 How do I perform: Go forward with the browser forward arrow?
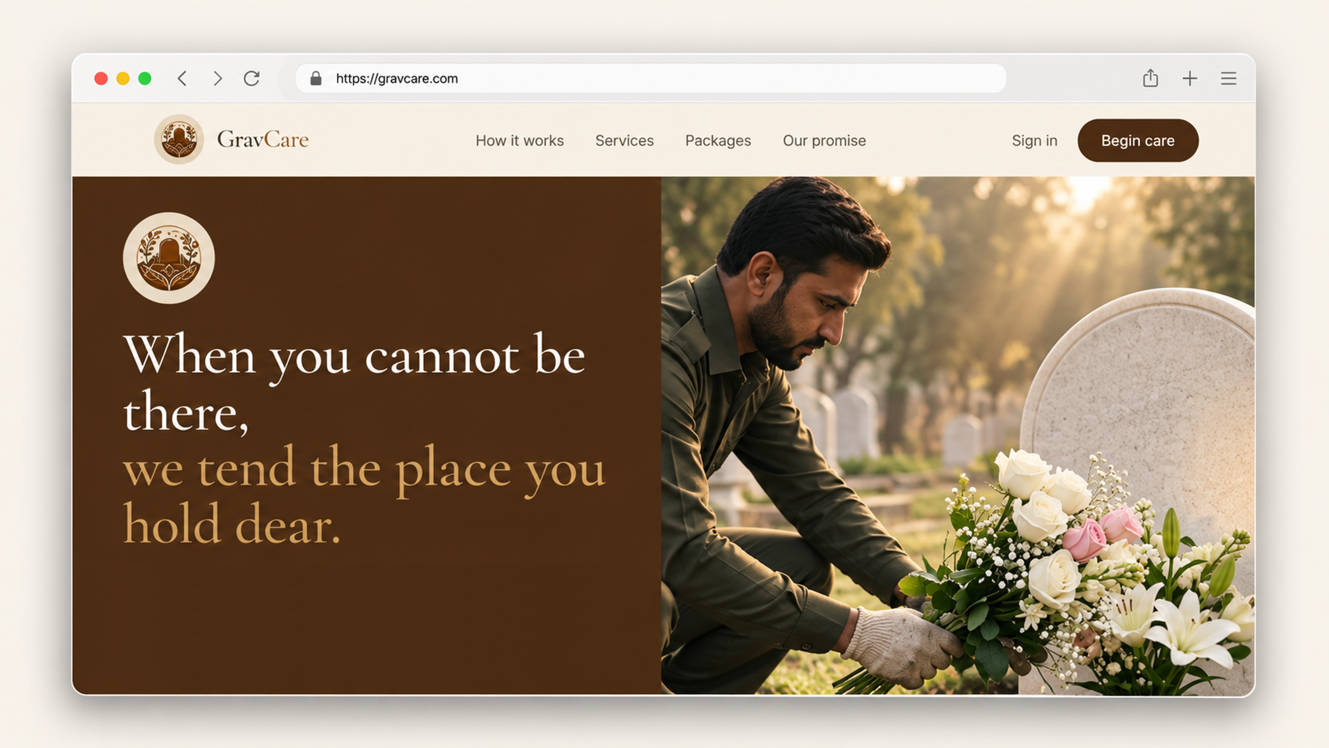(x=217, y=79)
